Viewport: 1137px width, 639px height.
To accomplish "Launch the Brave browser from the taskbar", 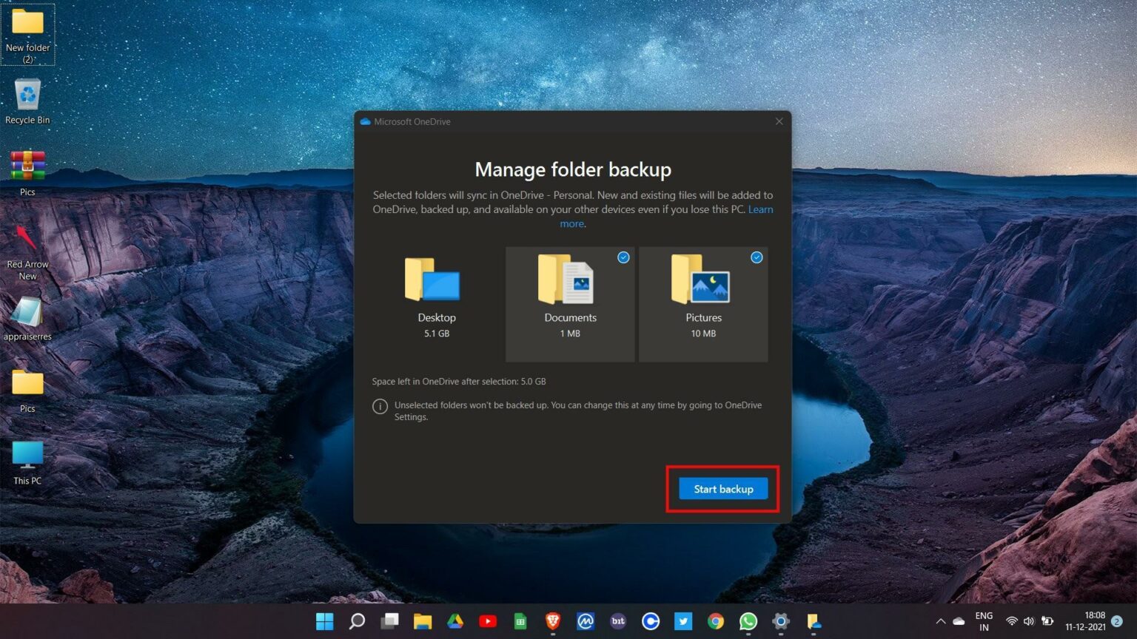I will point(553,621).
